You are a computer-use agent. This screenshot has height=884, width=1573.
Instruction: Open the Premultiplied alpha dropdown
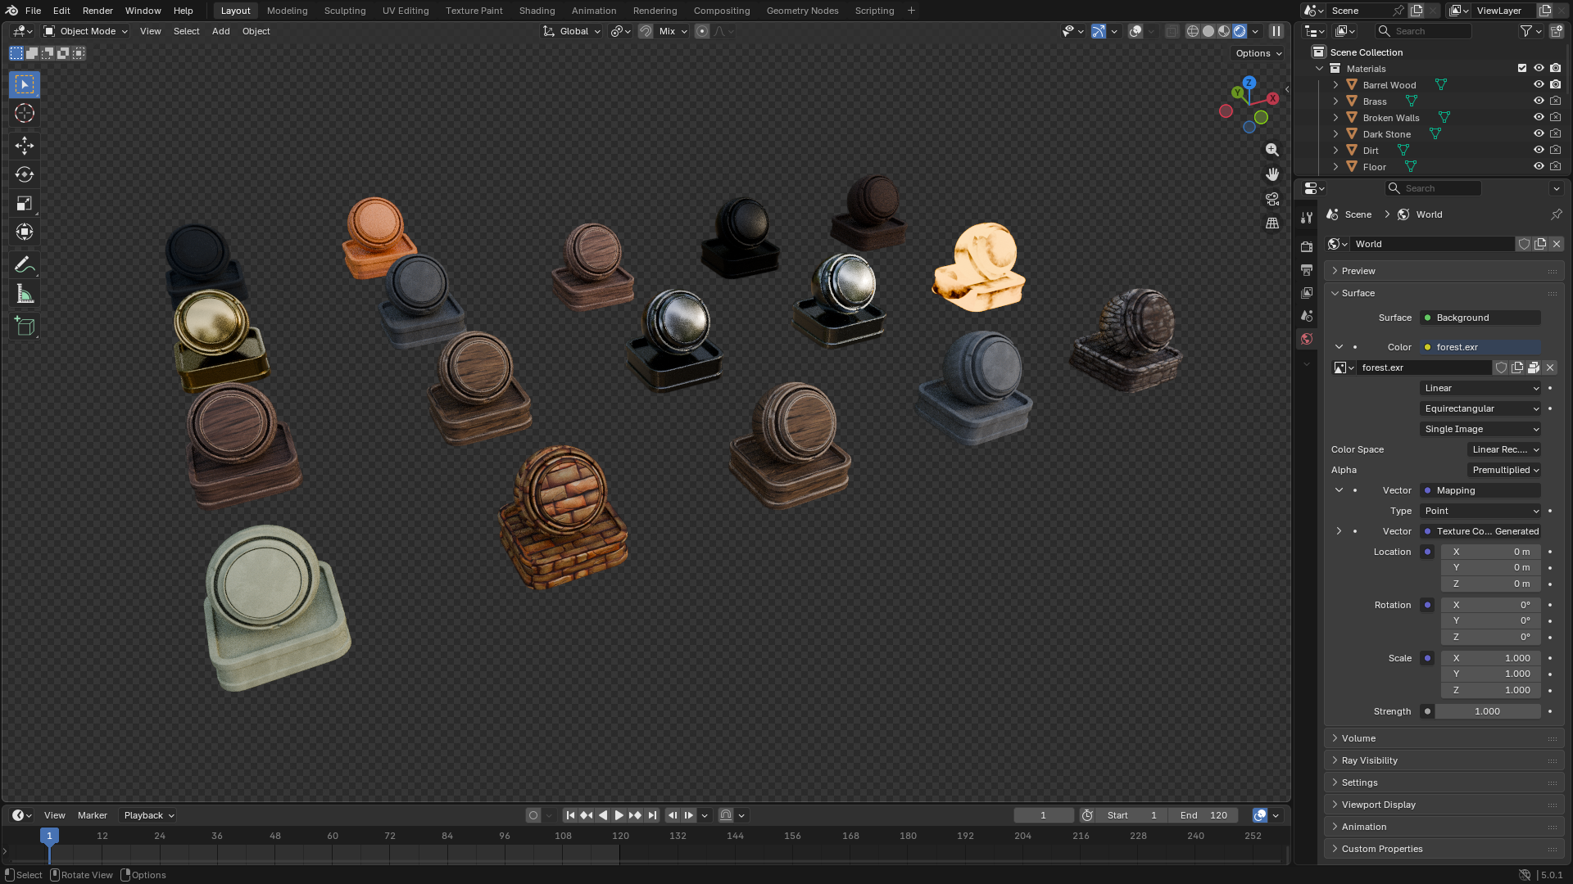[x=1504, y=470]
